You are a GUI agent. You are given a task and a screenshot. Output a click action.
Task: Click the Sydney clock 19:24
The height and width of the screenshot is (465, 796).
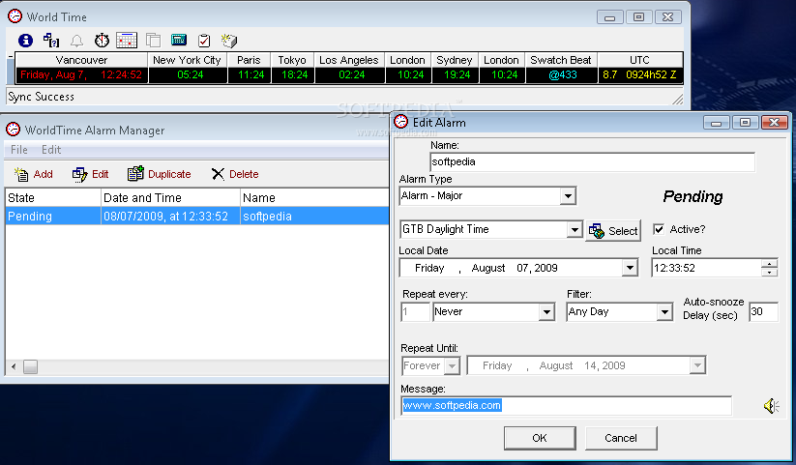[x=457, y=74]
